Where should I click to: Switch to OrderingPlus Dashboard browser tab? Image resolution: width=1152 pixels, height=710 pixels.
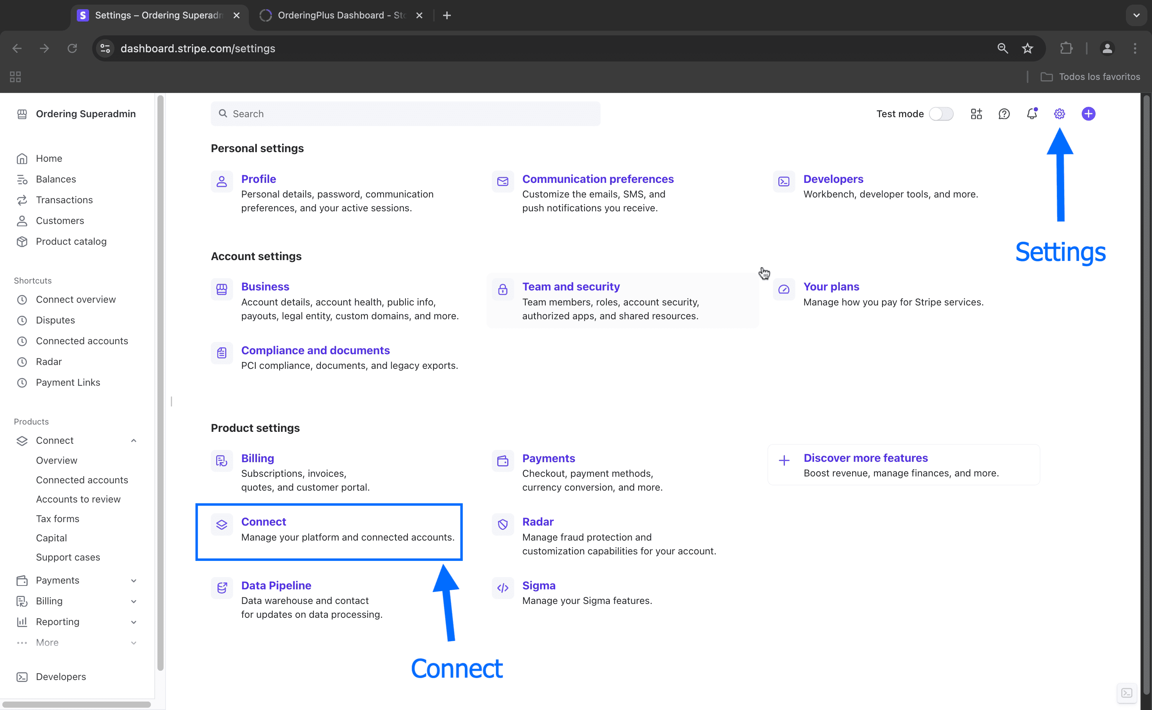pyautogui.click(x=341, y=15)
